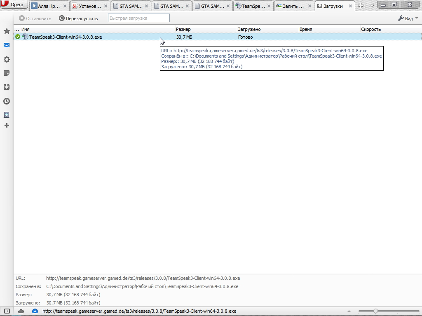Switch to the Алла Кр... tab
The image size is (422, 316).
49,6
